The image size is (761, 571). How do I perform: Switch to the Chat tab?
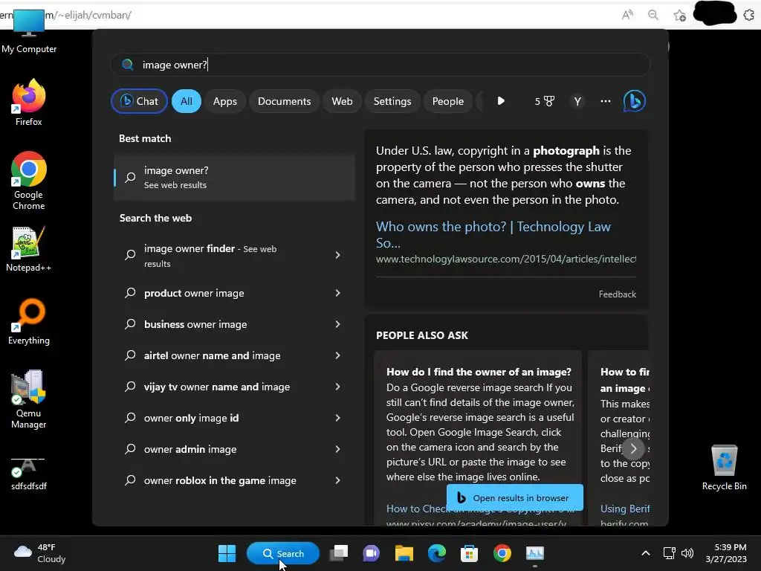pos(139,101)
